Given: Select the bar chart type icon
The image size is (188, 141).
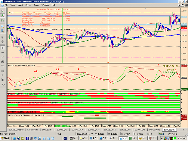Looking at the screenshot, I should click(x=2, y=11).
